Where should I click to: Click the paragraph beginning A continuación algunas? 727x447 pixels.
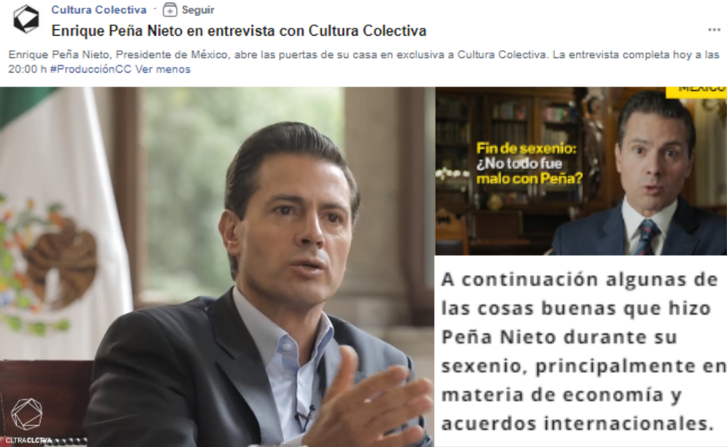click(x=583, y=351)
